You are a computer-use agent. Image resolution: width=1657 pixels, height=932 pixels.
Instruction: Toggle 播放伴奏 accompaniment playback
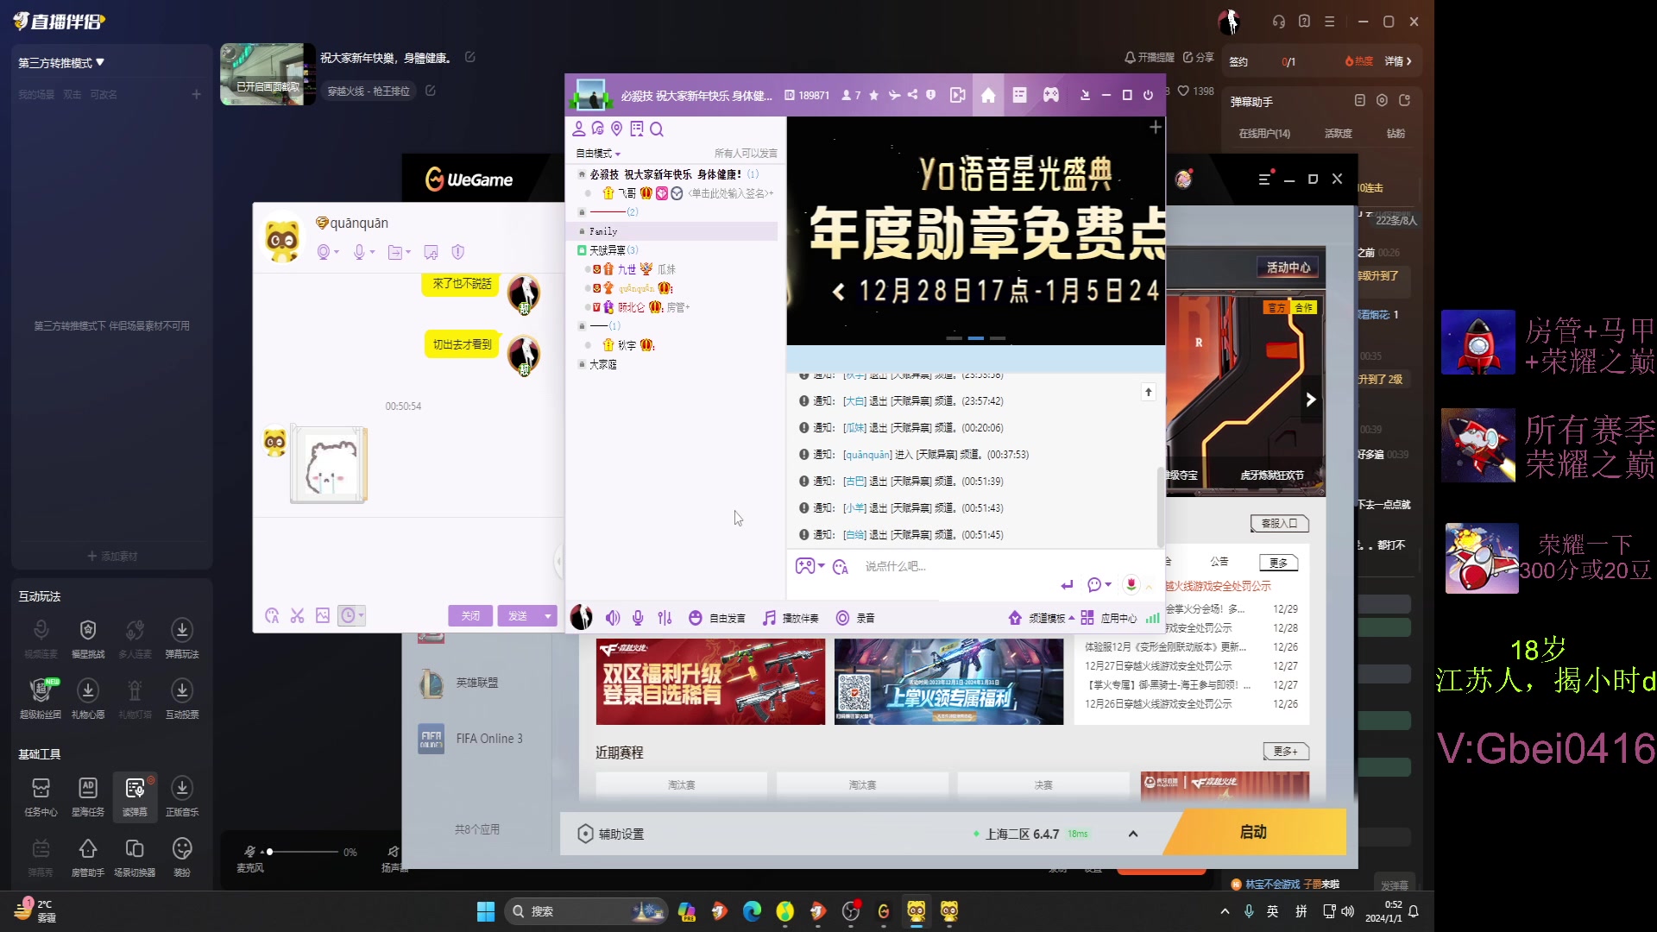(790, 618)
